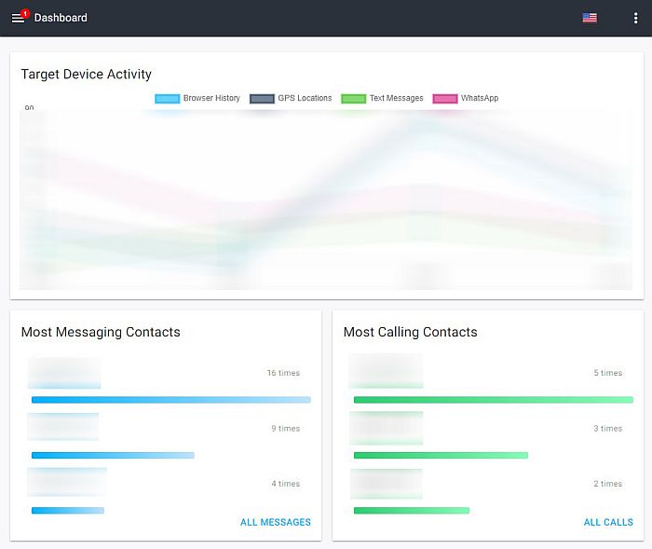Image resolution: width=652 pixels, height=549 pixels.
Task: Toggle the WhatsApp series label
Action: [x=479, y=99]
